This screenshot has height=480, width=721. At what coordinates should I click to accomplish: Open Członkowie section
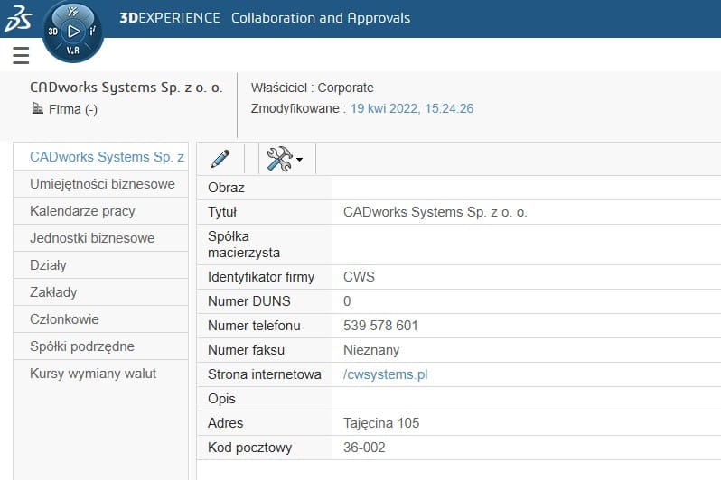[x=100, y=319]
